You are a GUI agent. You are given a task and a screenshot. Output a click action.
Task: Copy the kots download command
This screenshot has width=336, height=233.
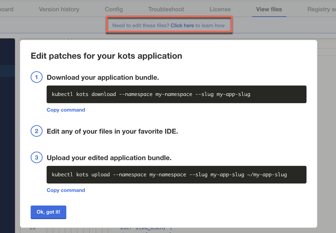coord(66,110)
